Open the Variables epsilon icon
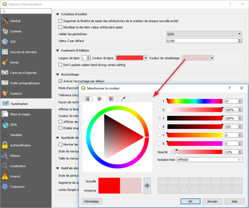The height and width of the screenshot is (208, 249). point(5,135)
